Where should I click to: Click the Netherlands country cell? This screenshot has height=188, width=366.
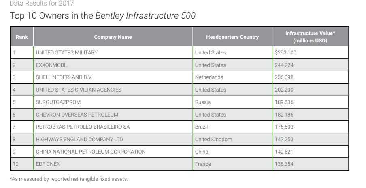(x=209, y=77)
